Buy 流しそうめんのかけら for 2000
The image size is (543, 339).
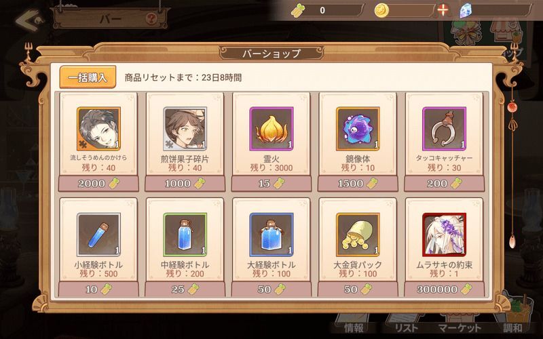98,183
